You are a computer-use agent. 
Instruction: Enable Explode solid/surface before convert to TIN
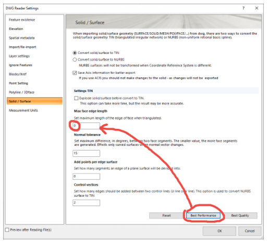pyautogui.click(x=76, y=98)
